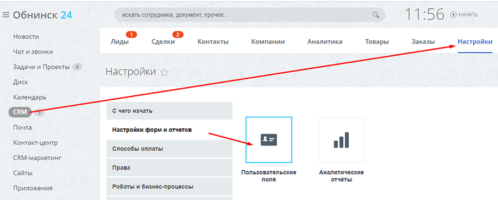Select Настройки форм и отчетов section

[169, 129]
